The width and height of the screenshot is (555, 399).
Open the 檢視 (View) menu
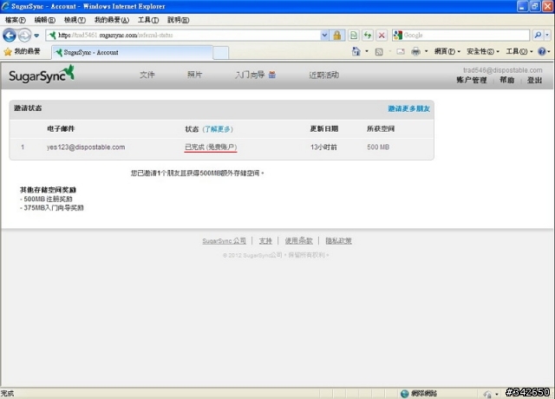[x=75, y=20]
